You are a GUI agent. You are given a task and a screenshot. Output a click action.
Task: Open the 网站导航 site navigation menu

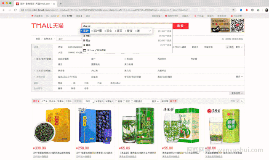click(x=237, y=16)
